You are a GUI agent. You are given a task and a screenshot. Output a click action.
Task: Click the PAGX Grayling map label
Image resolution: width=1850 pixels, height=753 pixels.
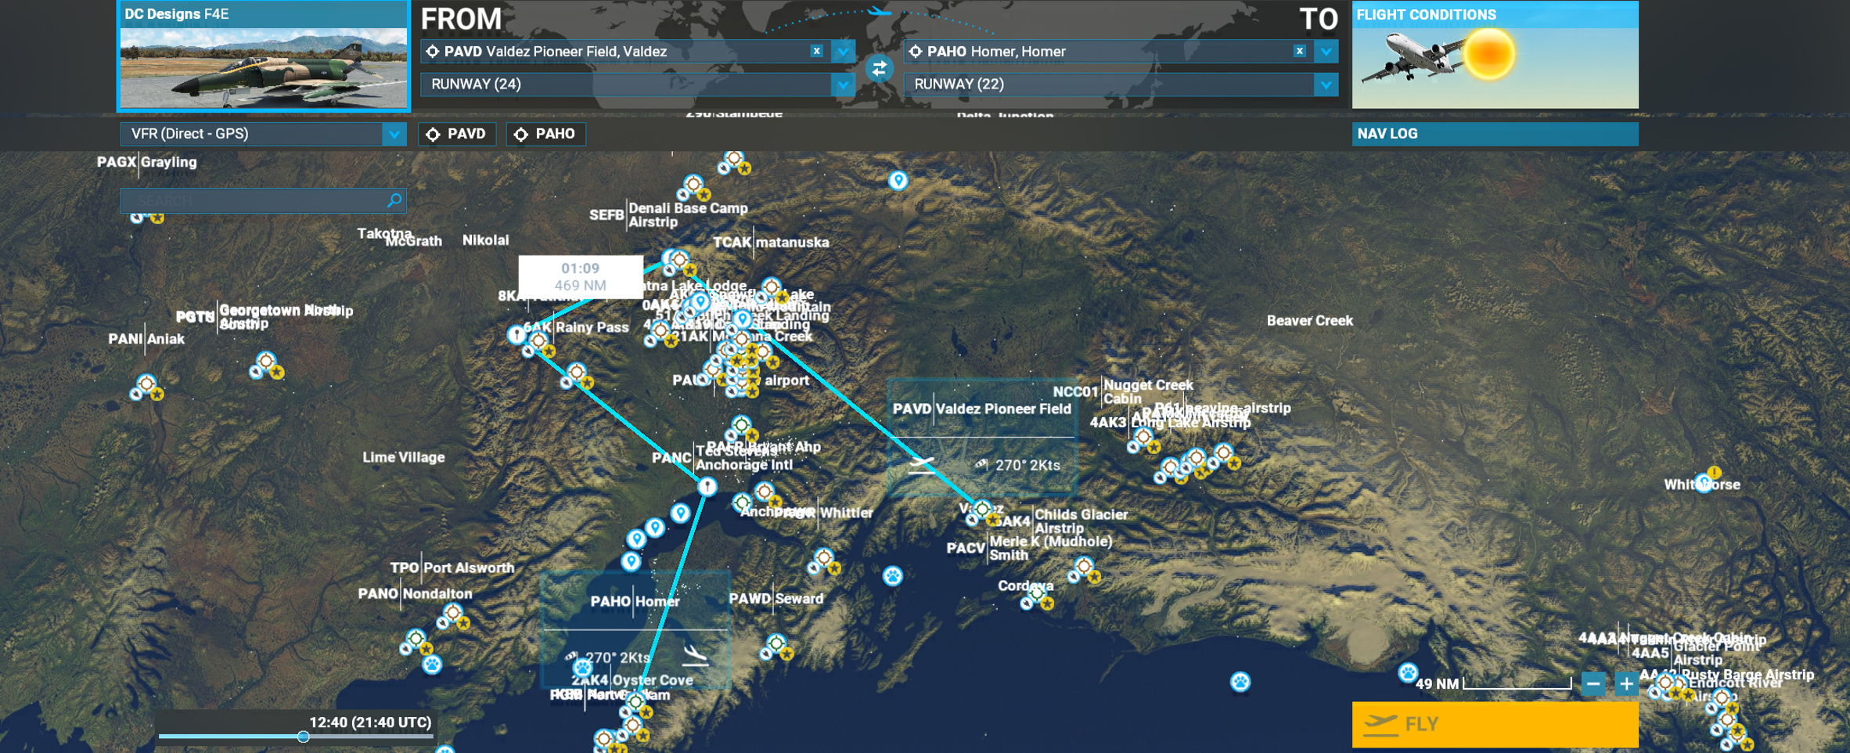pos(147,162)
